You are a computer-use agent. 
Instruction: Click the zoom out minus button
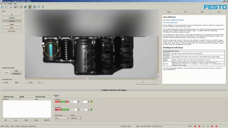26,82
